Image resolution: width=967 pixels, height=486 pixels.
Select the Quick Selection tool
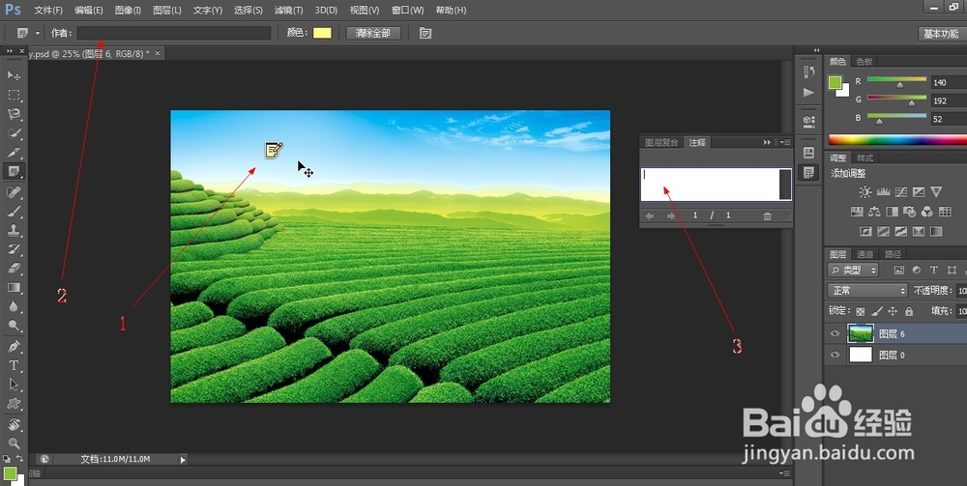14,133
